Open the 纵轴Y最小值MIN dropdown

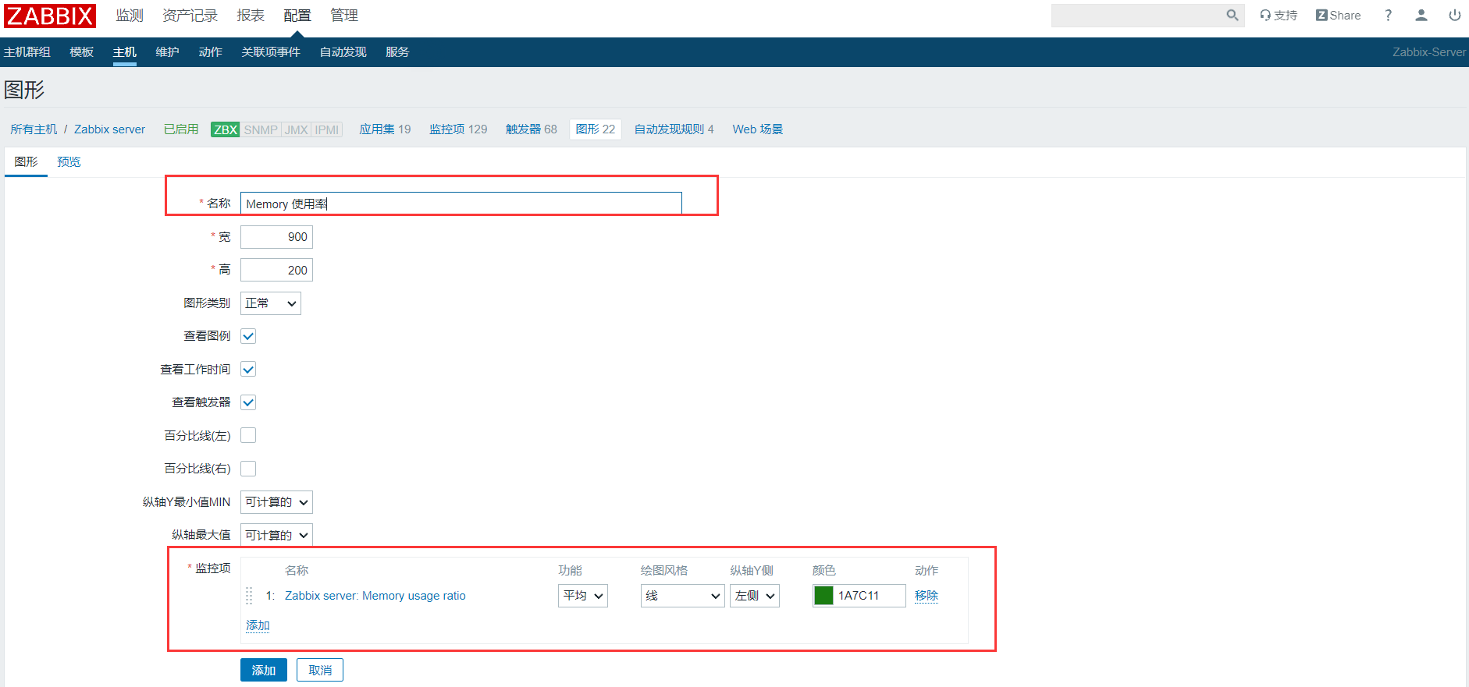[x=276, y=502]
